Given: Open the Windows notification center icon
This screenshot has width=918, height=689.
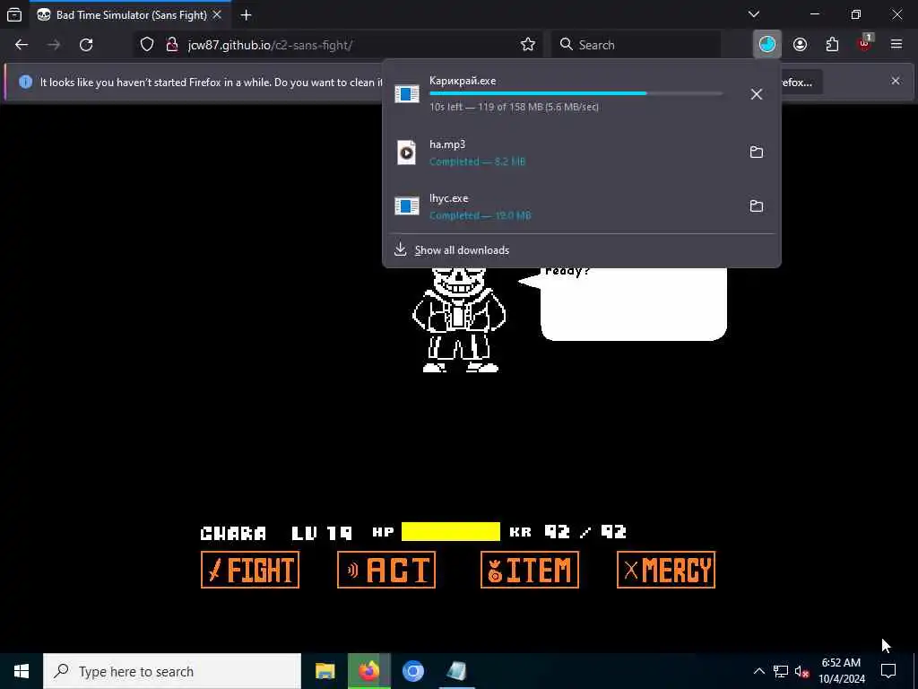Looking at the screenshot, I should (x=888, y=671).
